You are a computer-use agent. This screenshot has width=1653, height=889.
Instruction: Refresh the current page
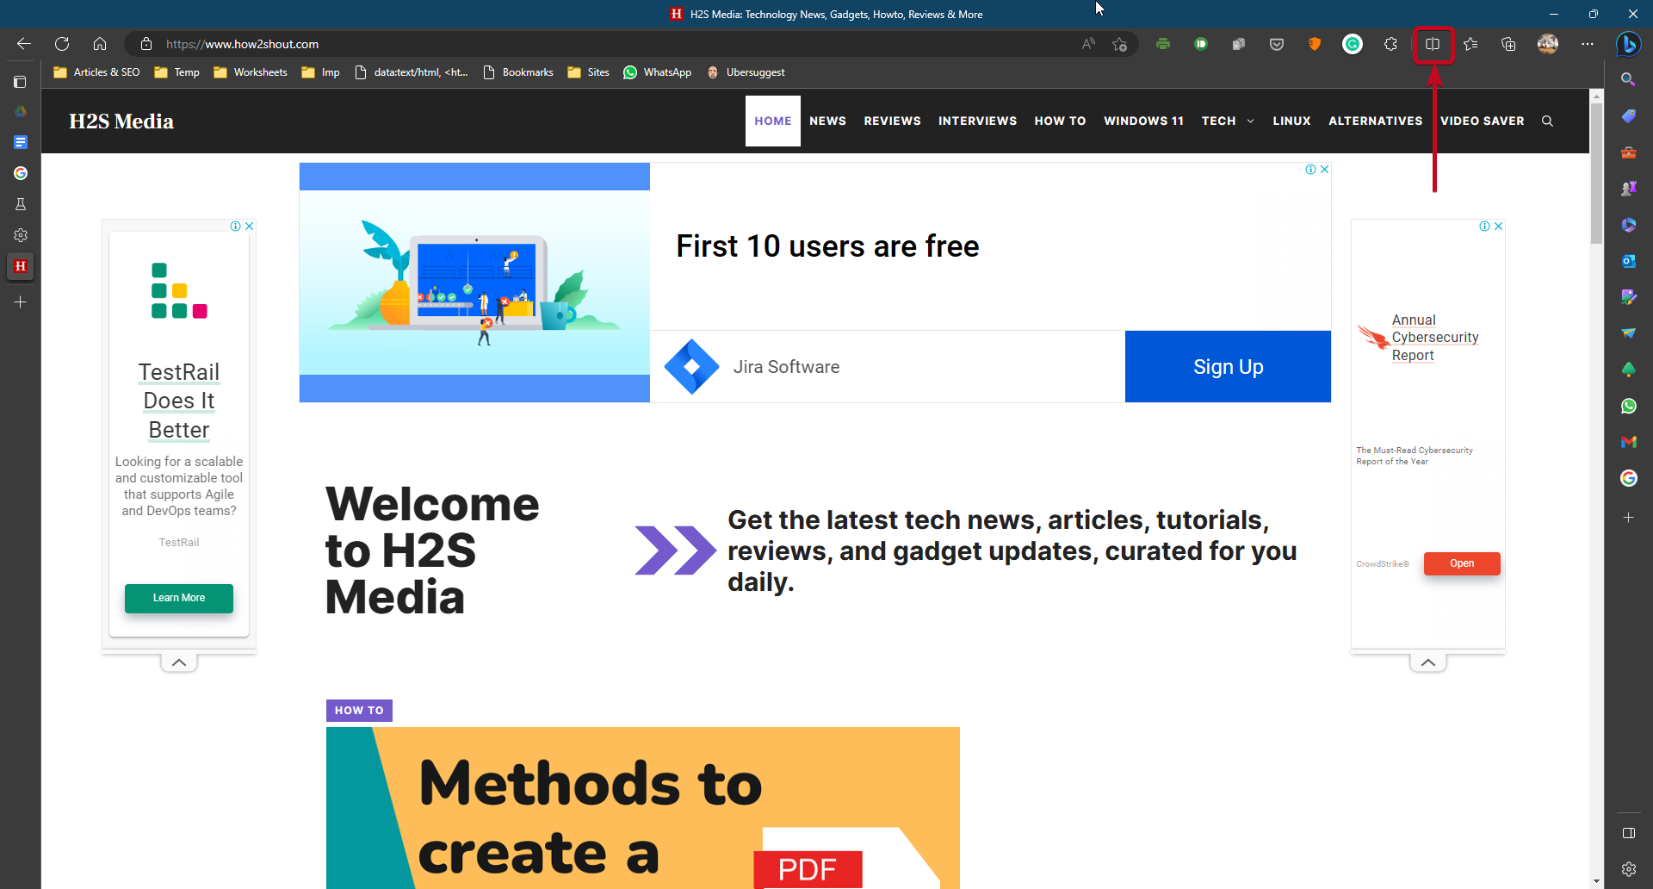pyautogui.click(x=62, y=44)
